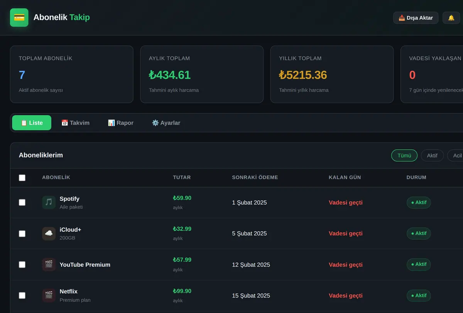Click the date 12 Şubat 2025

click(251, 265)
